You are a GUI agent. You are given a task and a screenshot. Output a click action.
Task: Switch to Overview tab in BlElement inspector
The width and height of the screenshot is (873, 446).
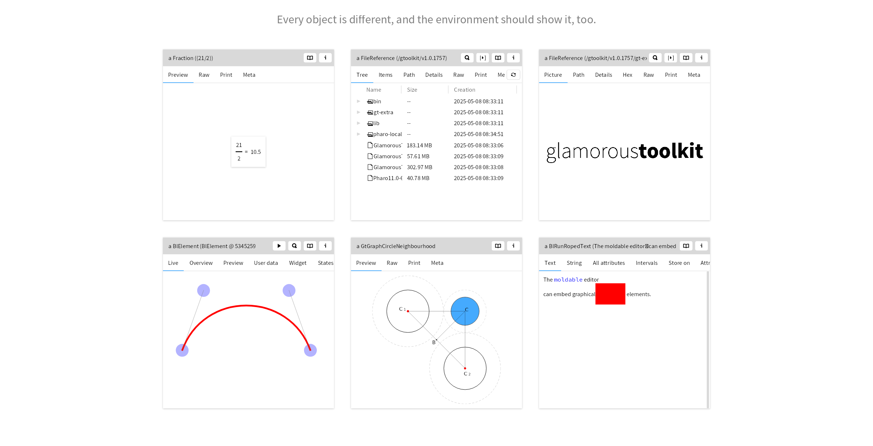pyautogui.click(x=201, y=263)
